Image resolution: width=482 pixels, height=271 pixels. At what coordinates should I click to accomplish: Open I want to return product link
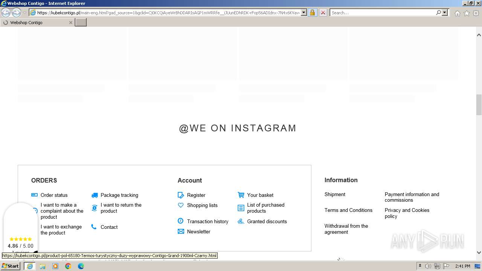coord(121,208)
